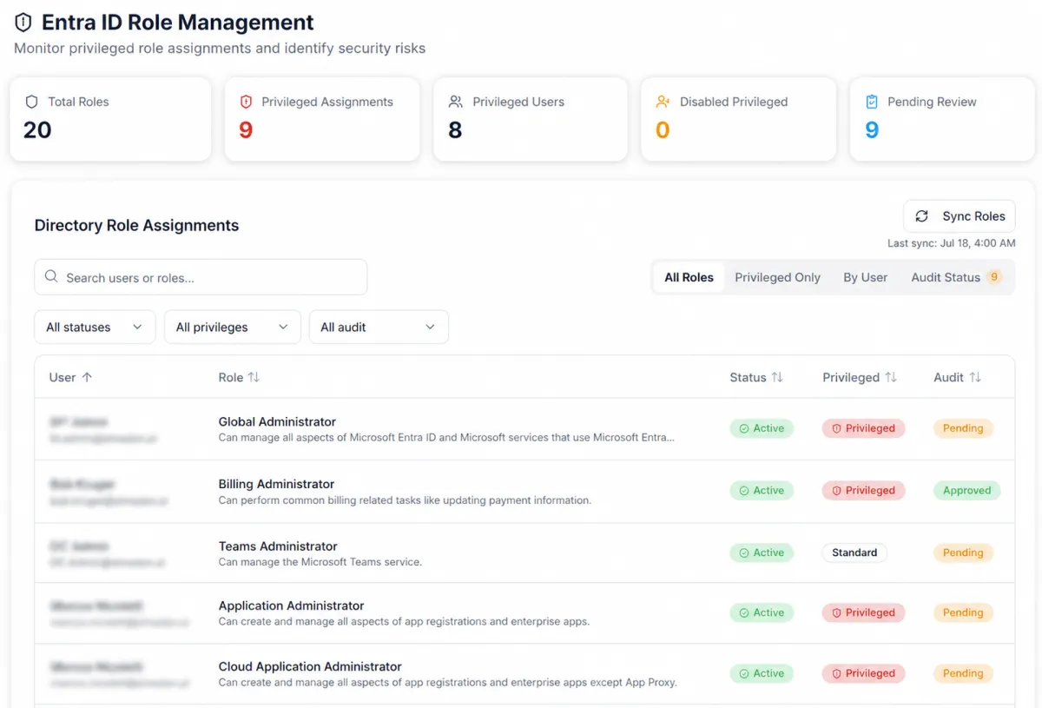Sort by Audit using the arrows icon
1042x708 pixels.
(x=975, y=377)
